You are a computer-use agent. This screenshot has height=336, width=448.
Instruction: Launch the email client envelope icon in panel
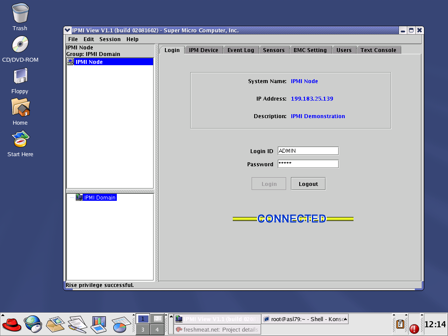click(x=55, y=324)
